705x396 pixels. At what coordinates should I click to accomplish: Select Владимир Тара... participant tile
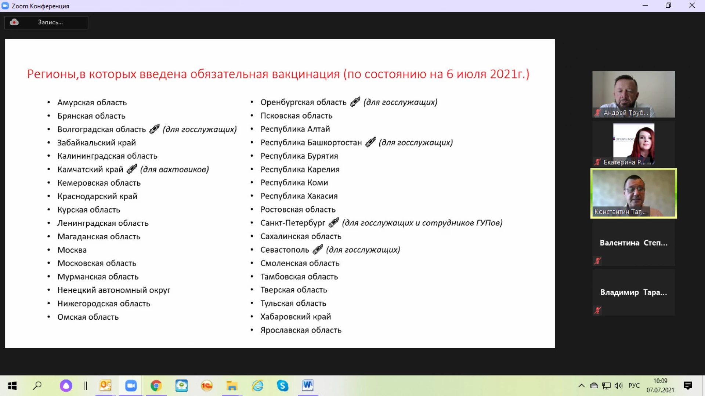tap(633, 292)
